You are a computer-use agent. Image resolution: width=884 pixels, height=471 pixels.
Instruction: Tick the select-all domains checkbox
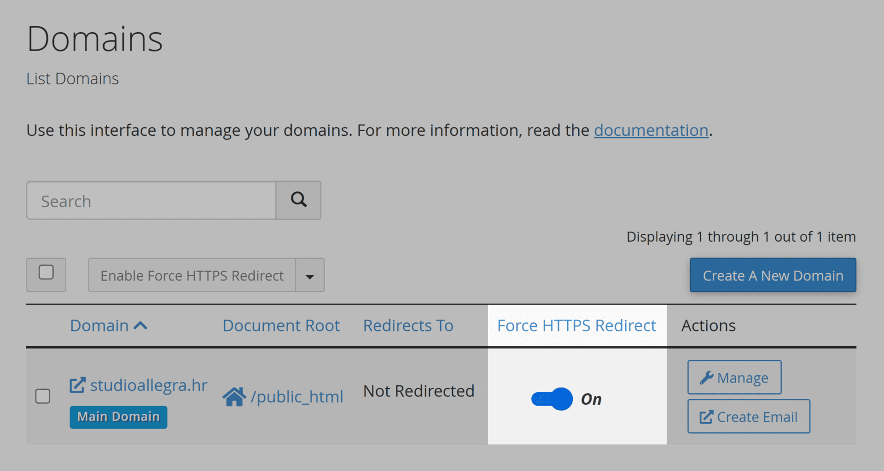point(46,273)
